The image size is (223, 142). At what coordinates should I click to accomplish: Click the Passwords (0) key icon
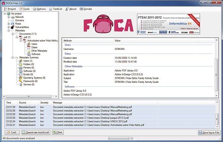tap(21, 81)
